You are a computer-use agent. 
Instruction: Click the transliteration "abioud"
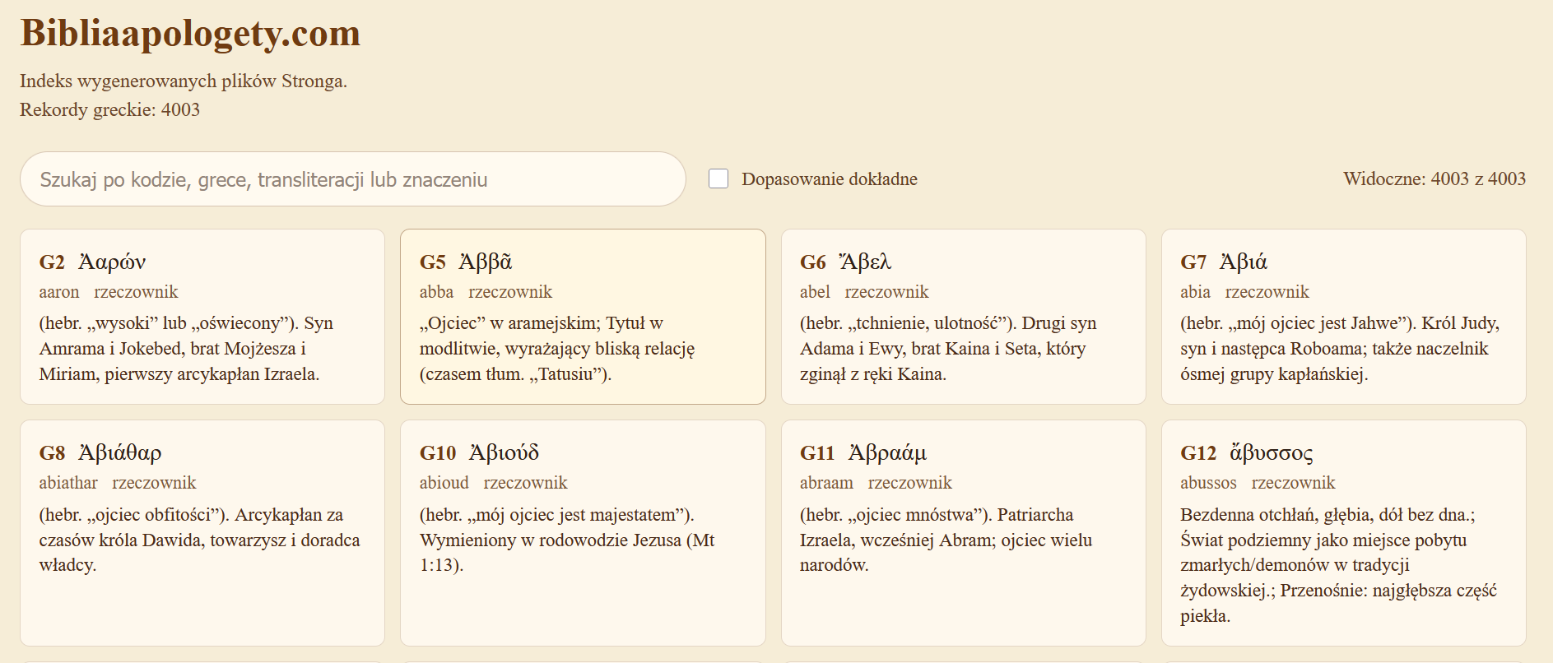tap(444, 483)
